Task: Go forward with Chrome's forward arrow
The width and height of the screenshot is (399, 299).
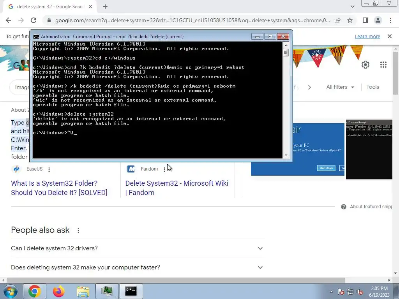Action: 21,20
